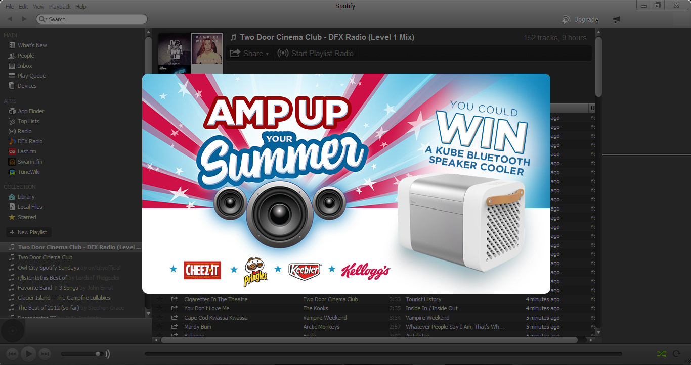691x365 pixels.
Task: Go to previous track button
Action: (13, 354)
